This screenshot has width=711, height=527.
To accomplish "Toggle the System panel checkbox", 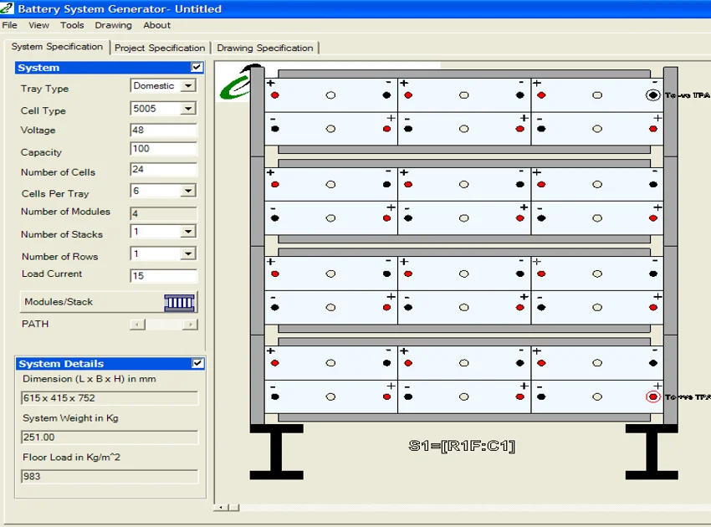I will pos(197,68).
